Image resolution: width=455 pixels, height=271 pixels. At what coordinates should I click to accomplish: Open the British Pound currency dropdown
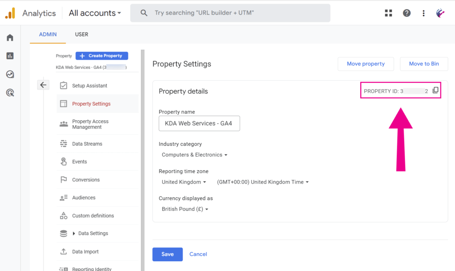tap(185, 209)
